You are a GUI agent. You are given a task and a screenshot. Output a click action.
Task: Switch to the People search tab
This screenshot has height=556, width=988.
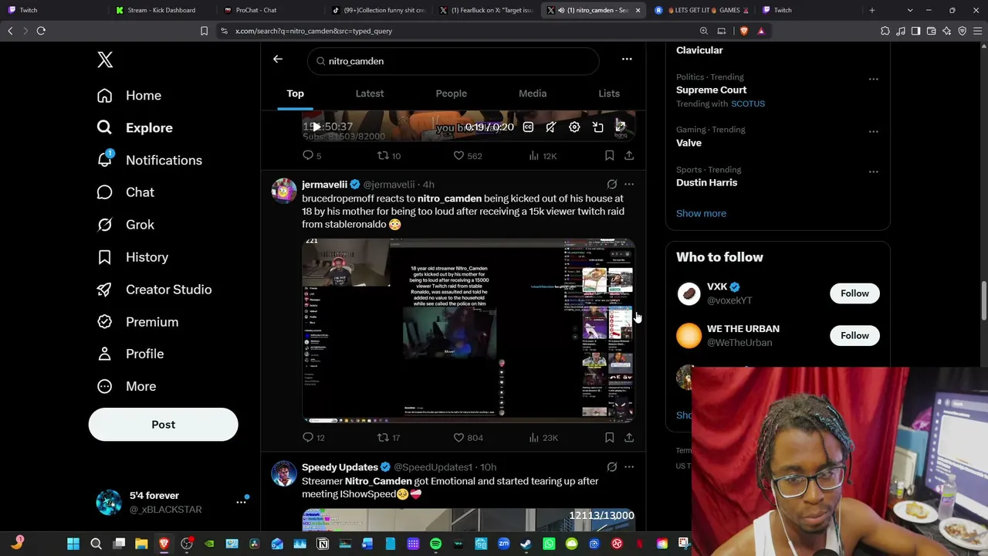tap(452, 93)
